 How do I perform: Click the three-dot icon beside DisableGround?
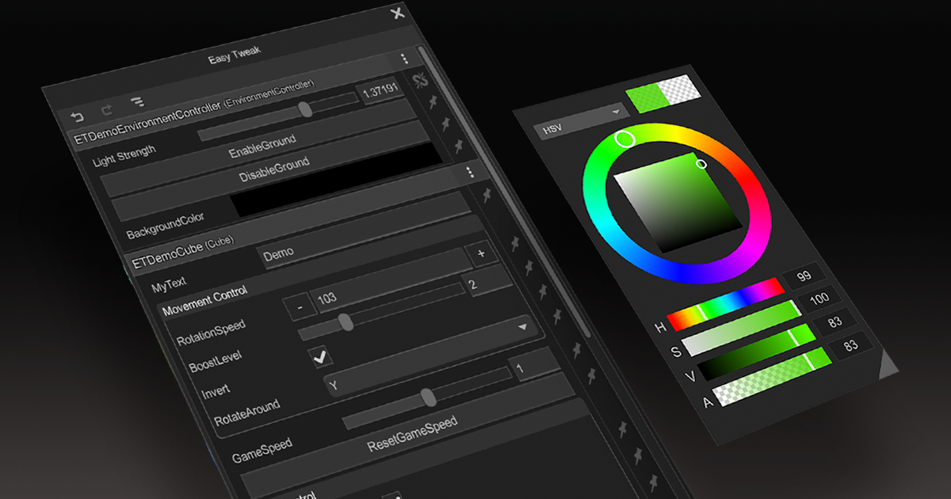click(470, 173)
